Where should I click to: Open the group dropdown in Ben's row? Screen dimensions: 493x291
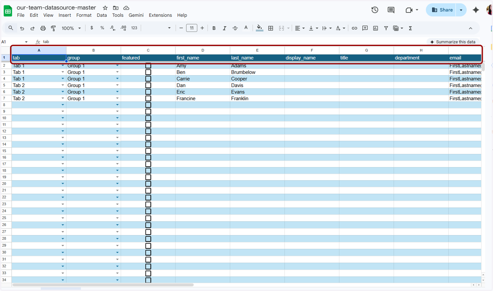point(117,72)
